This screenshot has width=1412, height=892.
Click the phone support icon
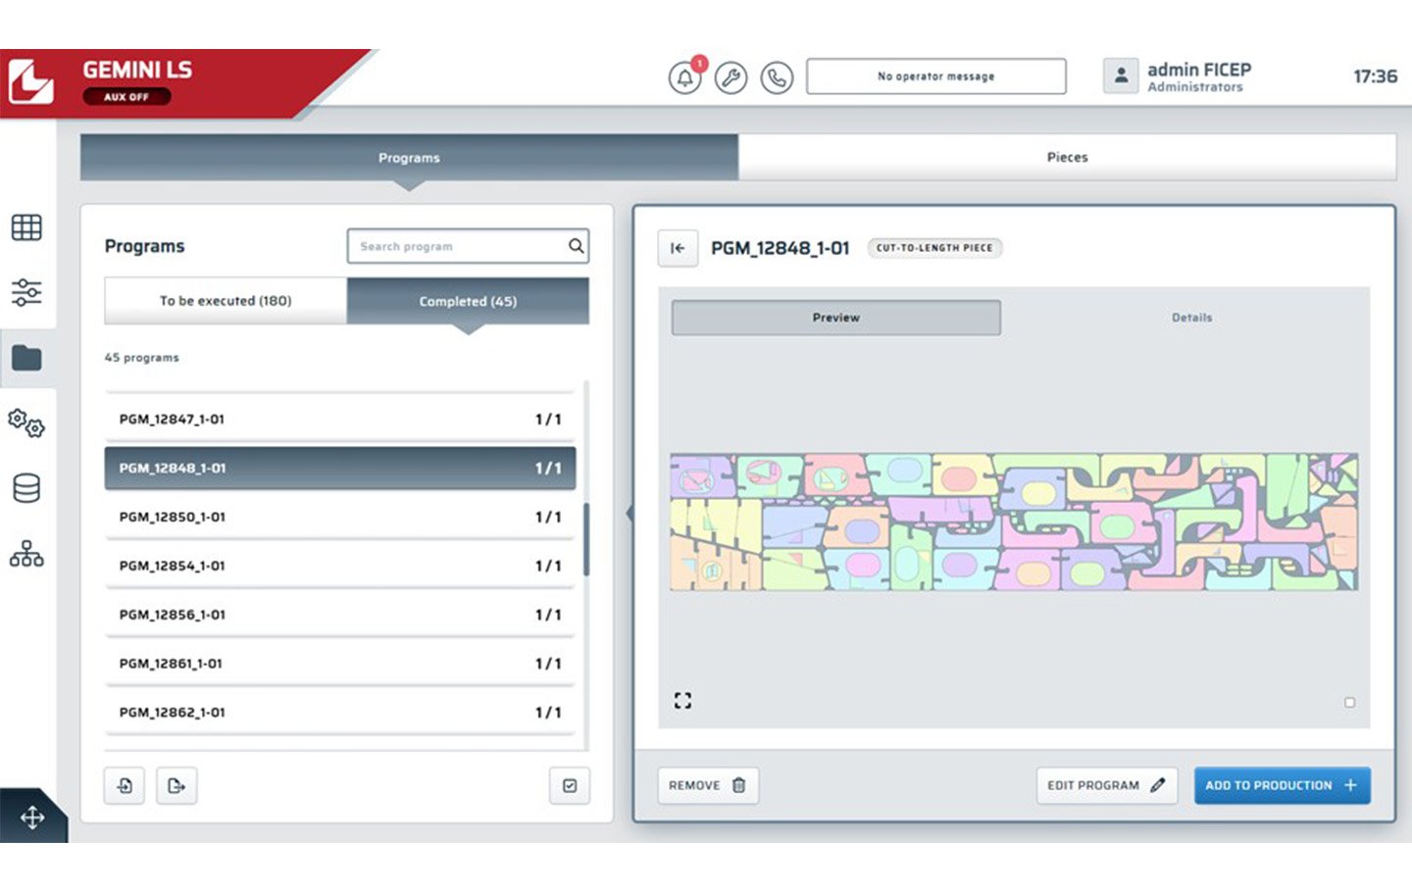777,77
